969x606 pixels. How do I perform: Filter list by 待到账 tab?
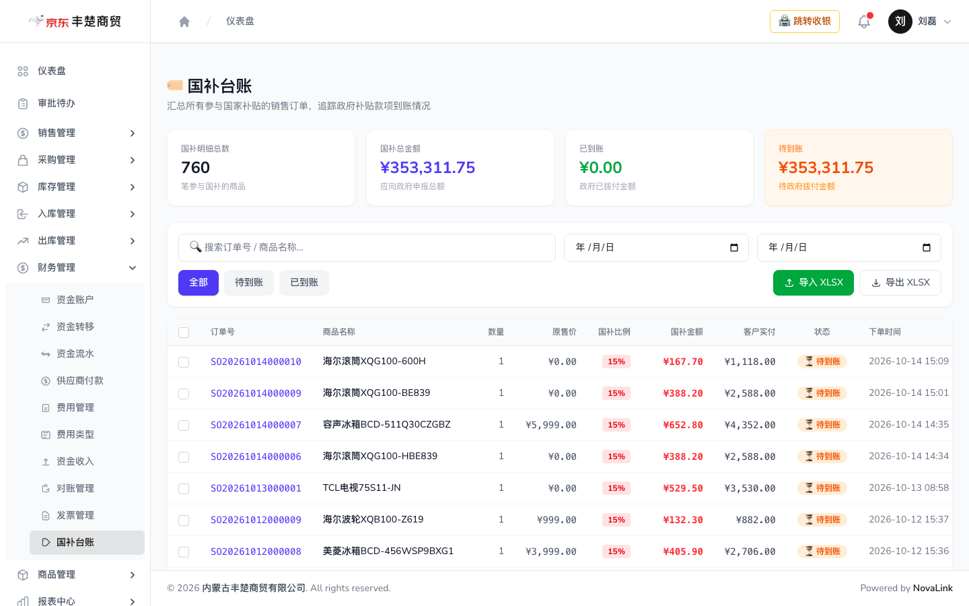point(249,283)
